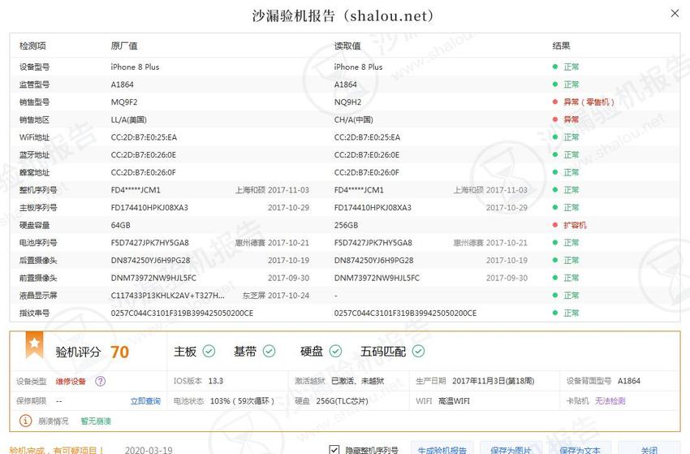Click factory battery serial F5D7427JPK7HY5GA8
The height and width of the screenshot is (454, 690).
click(149, 243)
